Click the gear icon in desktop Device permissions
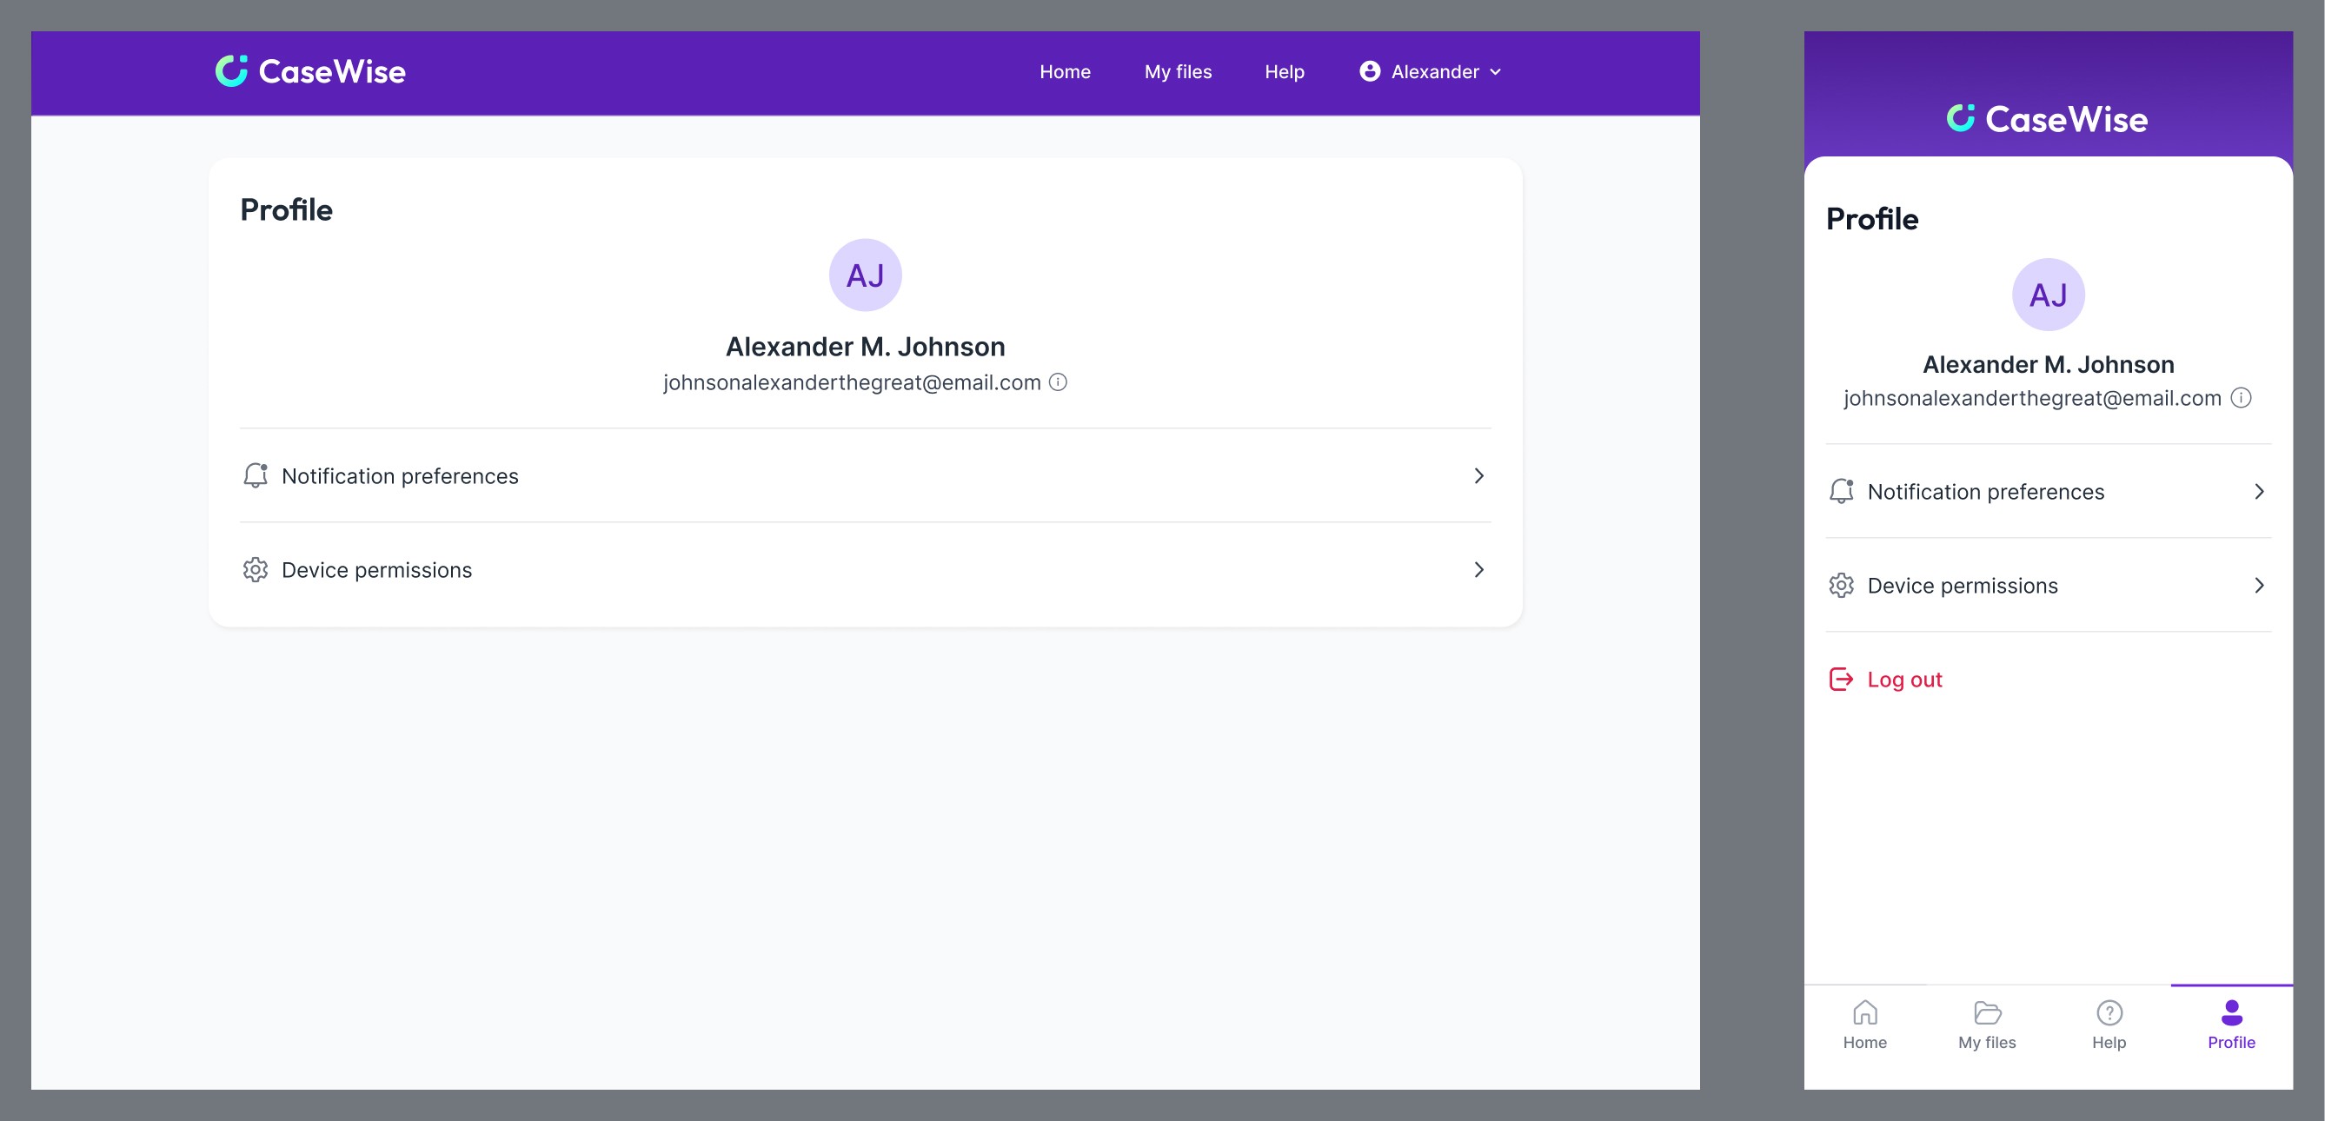This screenshot has width=2325, height=1121. point(256,569)
